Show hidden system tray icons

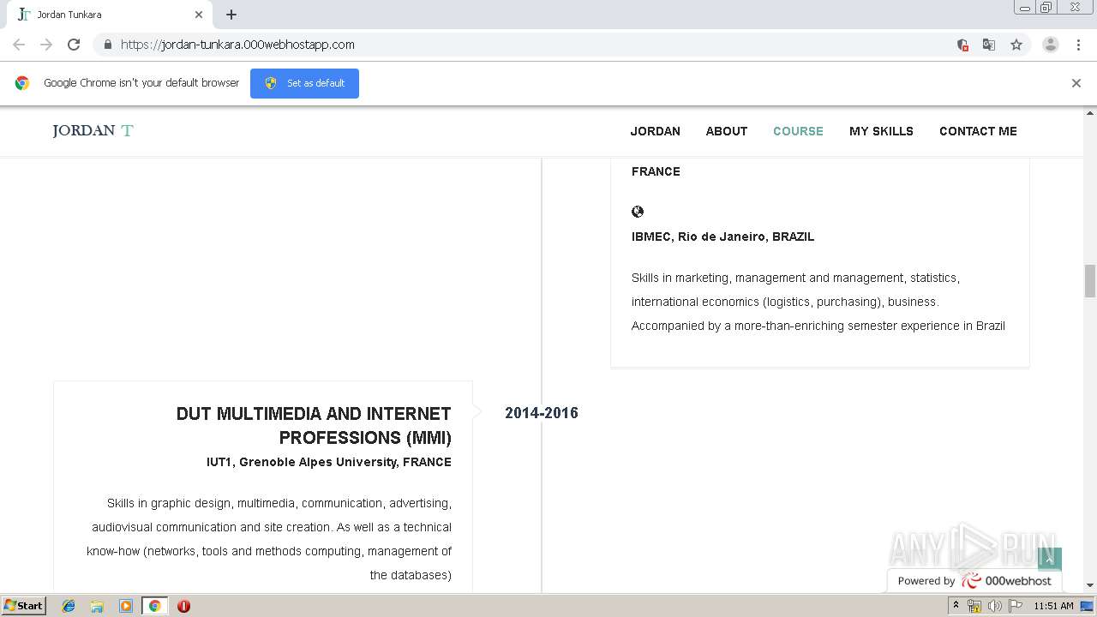[956, 606]
